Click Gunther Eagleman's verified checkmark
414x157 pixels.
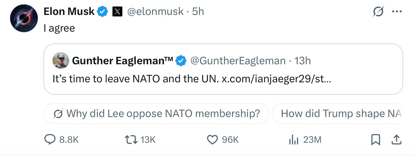point(181,61)
